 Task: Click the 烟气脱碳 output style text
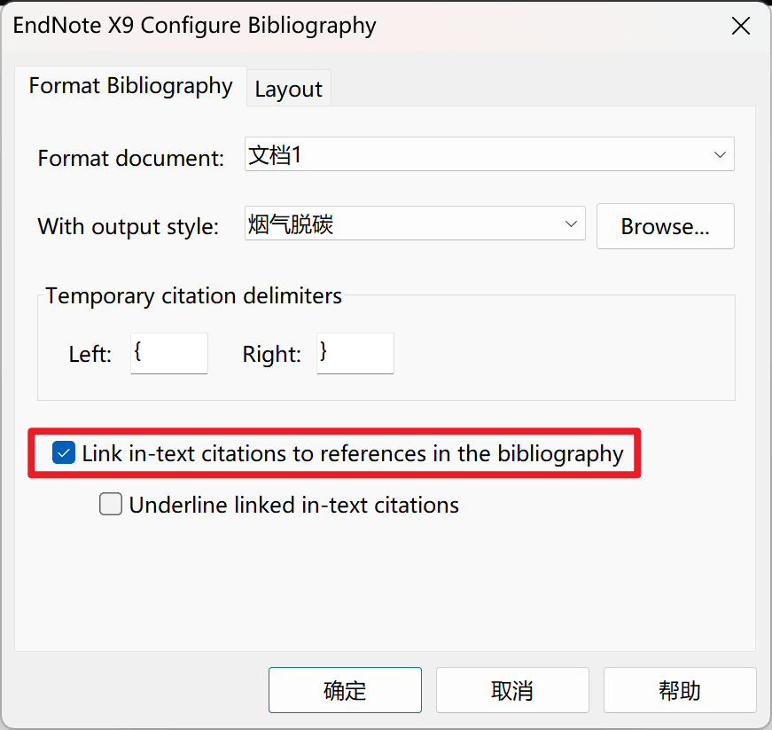tap(292, 225)
